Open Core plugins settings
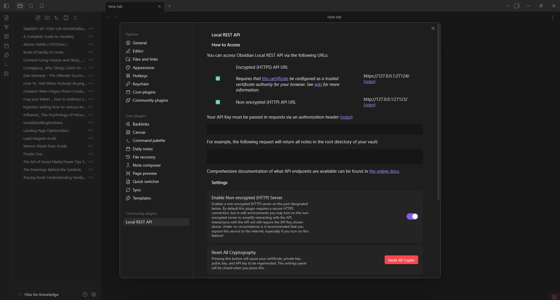The image size is (560, 300). point(156,92)
